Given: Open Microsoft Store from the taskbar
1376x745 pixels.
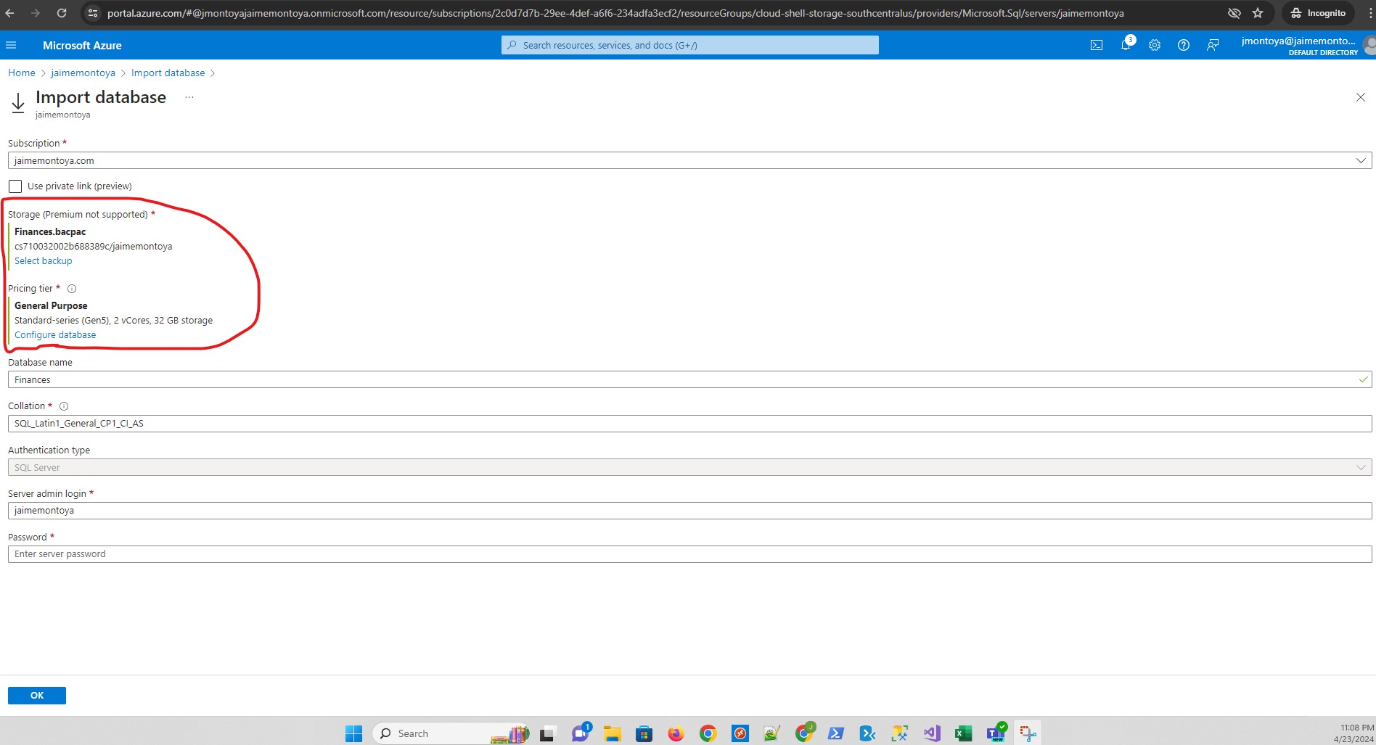Looking at the screenshot, I should [644, 733].
